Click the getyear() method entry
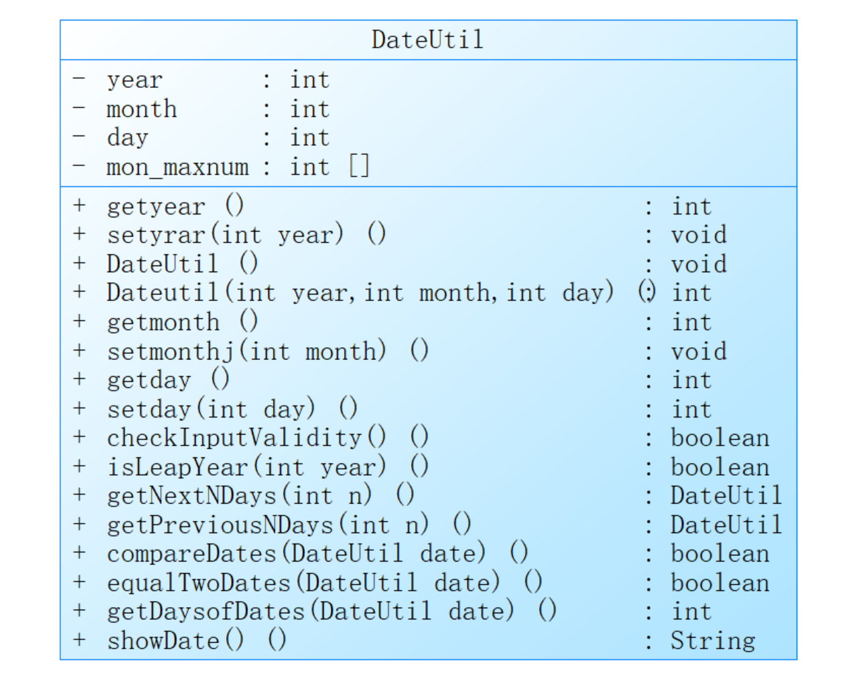The image size is (846, 693). click(x=175, y=206)
